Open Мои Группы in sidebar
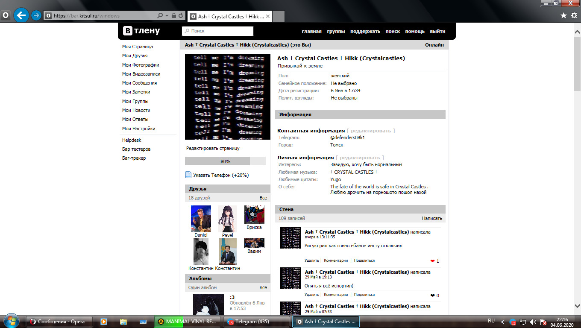The width and height of the screenshot is (581, 328). [135, 101]
